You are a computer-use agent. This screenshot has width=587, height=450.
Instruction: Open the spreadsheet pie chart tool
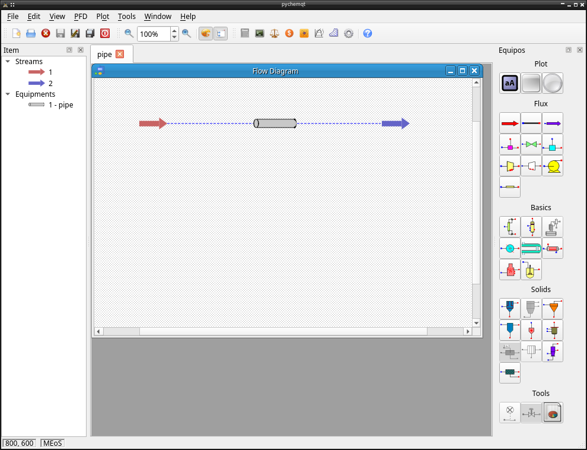click(552, 413)
